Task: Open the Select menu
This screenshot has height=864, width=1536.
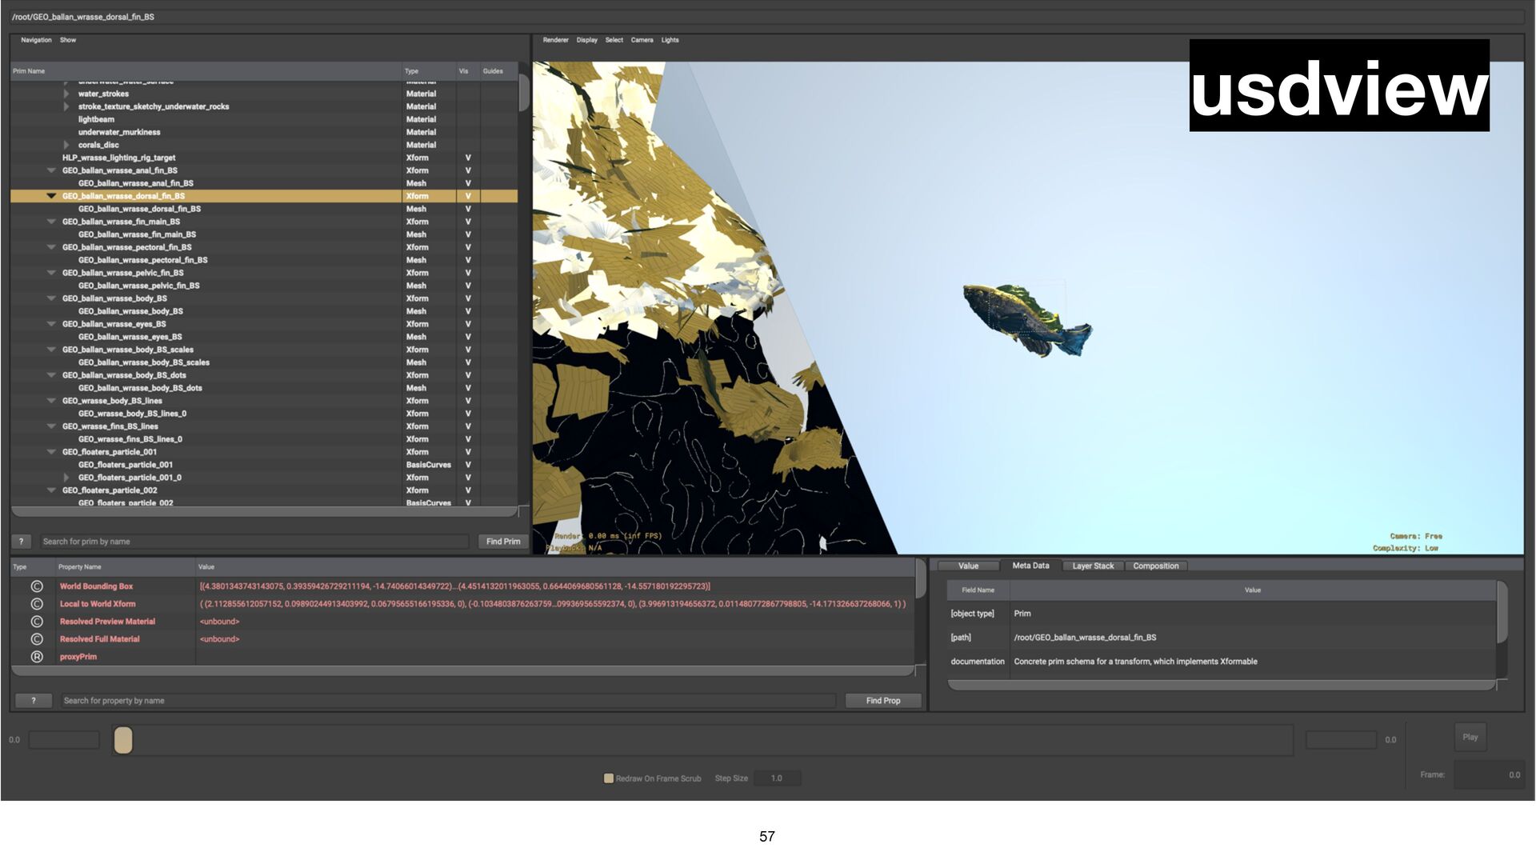Action: [614, 40]
